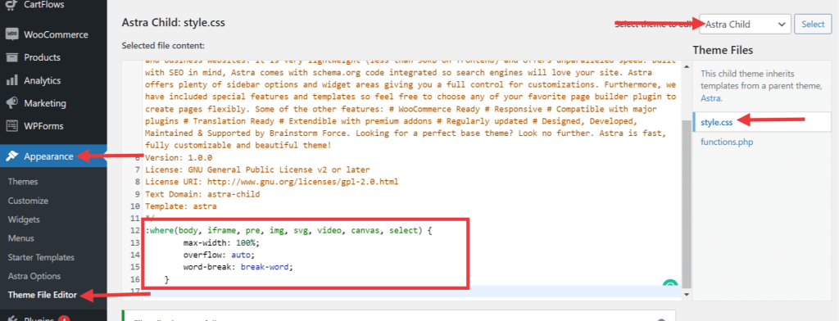Open the Starter Templates submenu item
The image size is (839, 321).
click(x=41, y=257)
